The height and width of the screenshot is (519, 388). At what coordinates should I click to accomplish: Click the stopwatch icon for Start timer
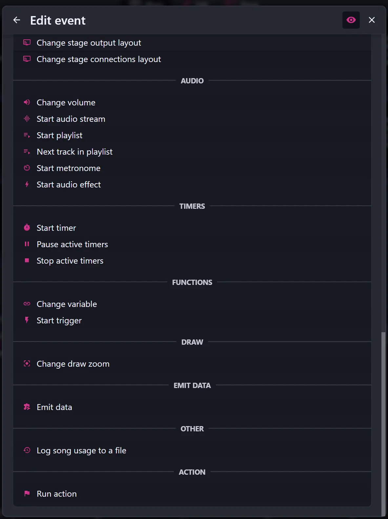pos(27,228)
